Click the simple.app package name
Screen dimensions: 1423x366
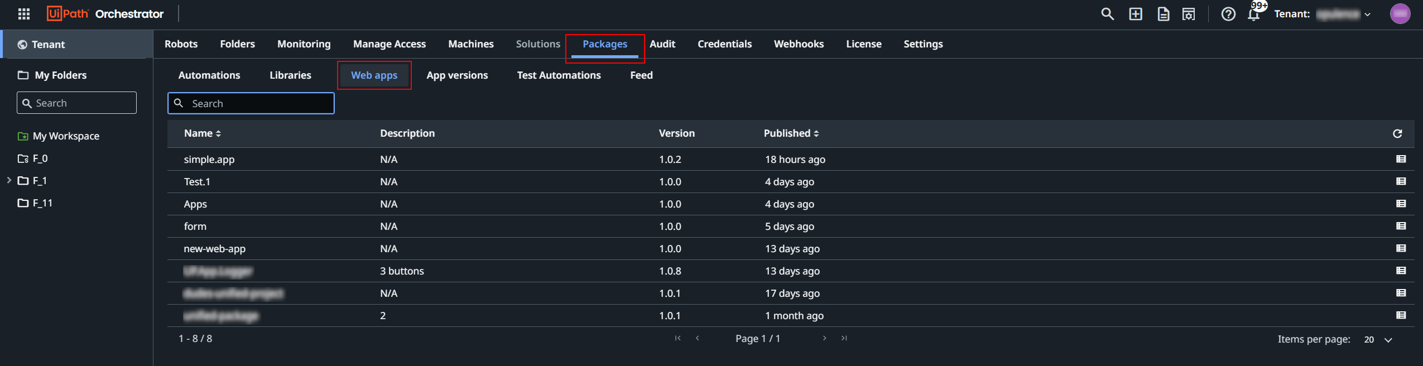tap(209, 160)
